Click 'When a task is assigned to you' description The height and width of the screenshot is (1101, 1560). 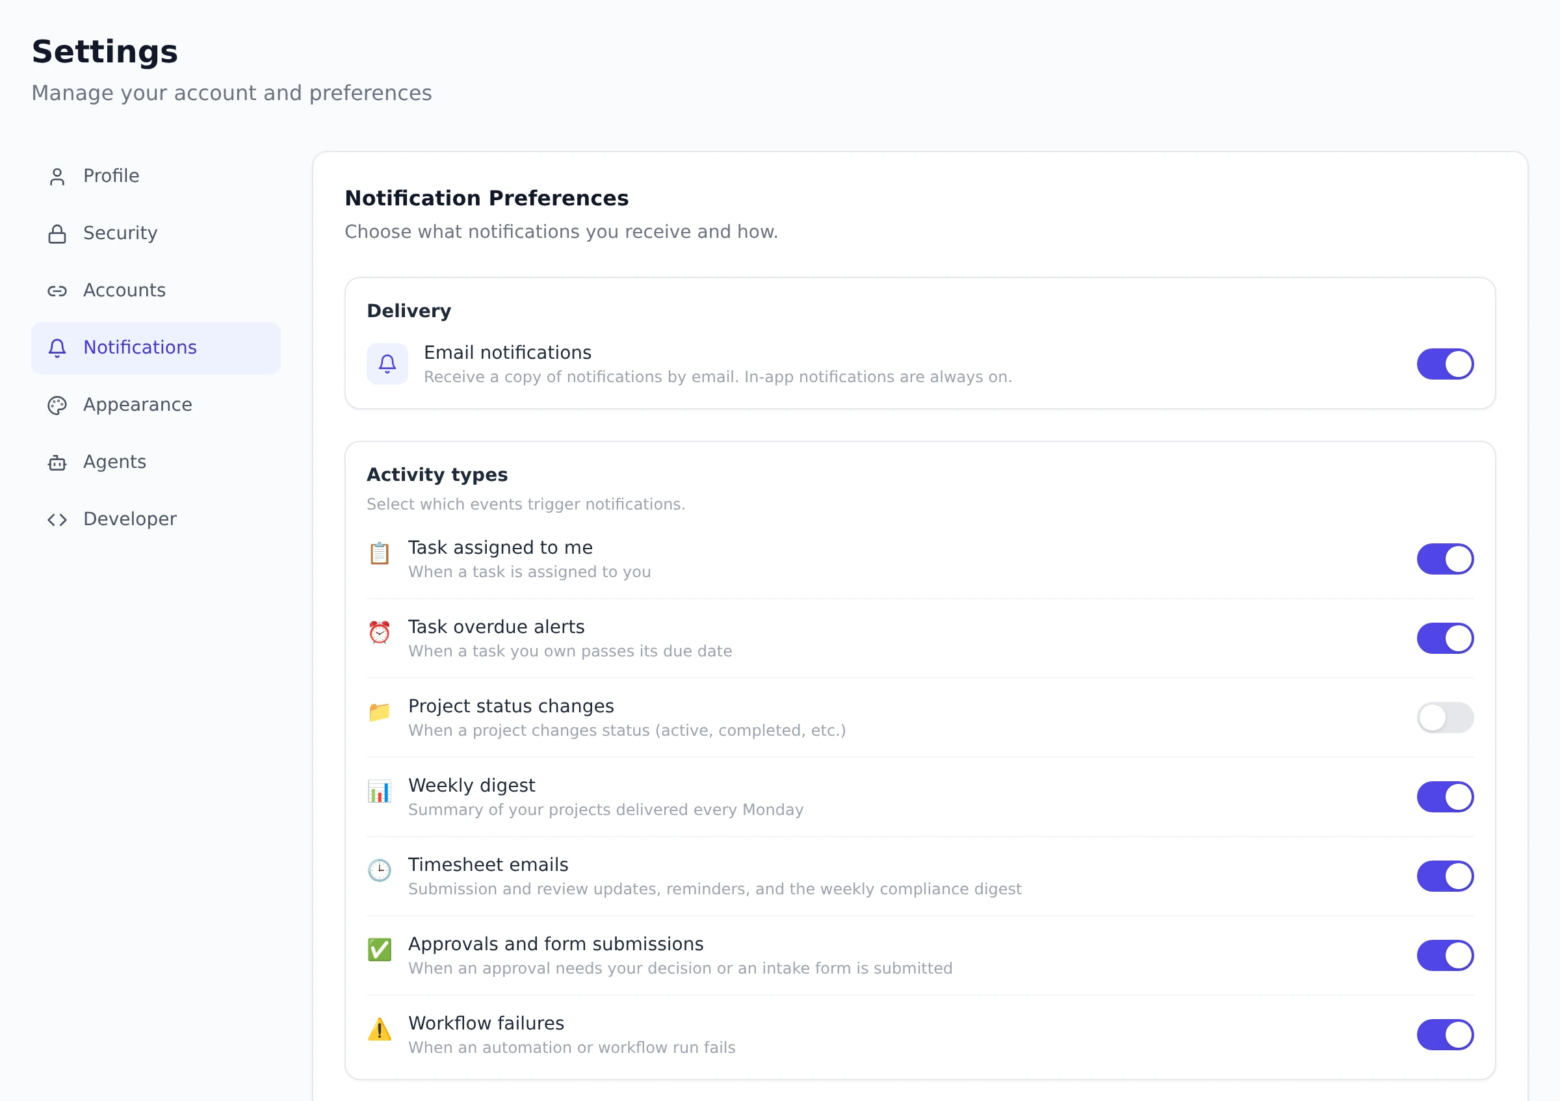(529, 572)
